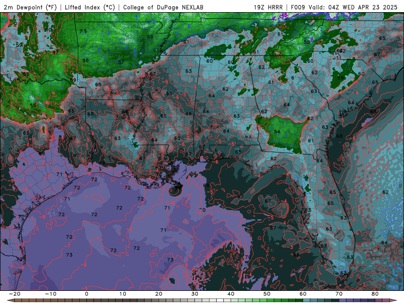Click the "College of DuPage NEXLAB" label
404x303 pixels.
(163, 7)
